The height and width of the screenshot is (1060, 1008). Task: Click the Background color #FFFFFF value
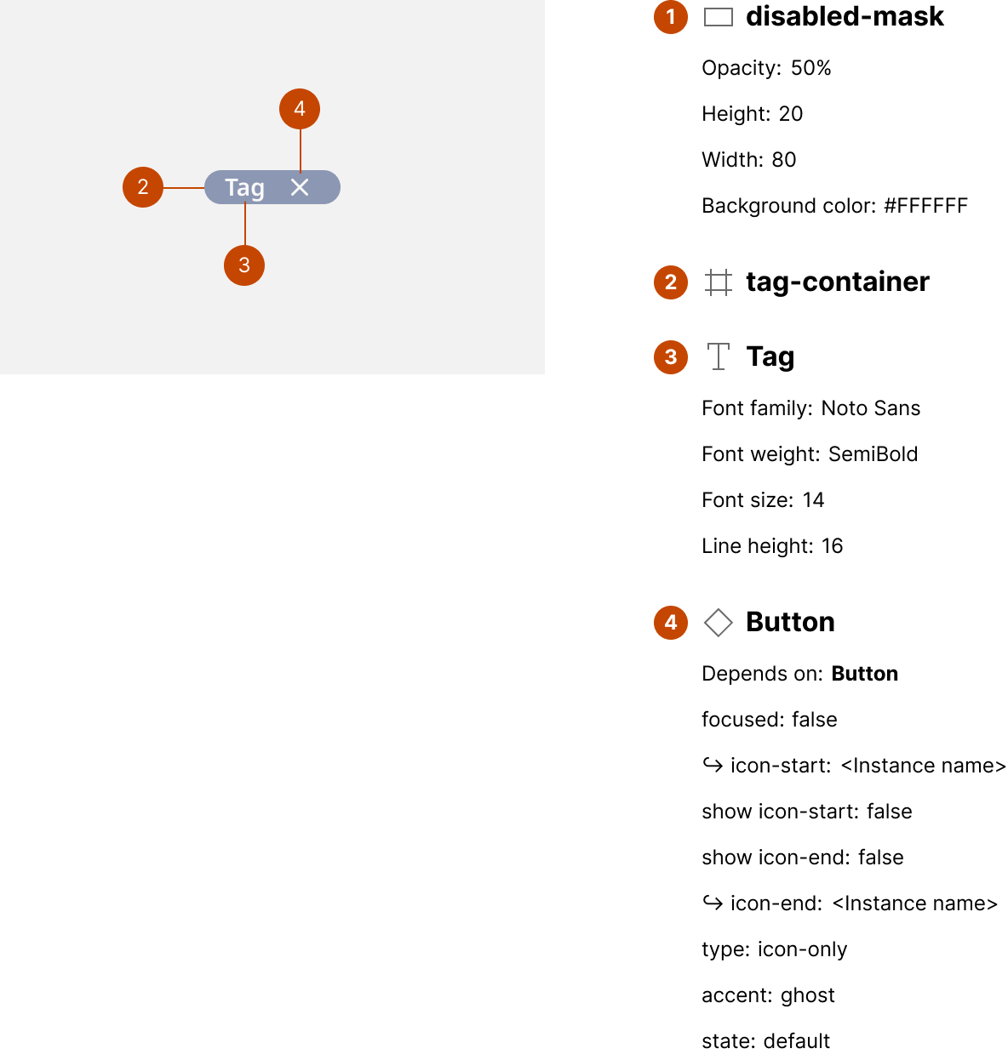[x=925, y=206]
